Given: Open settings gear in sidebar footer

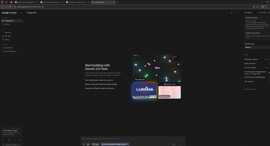Looking at the screenshot, I should [x=9, y=140].
